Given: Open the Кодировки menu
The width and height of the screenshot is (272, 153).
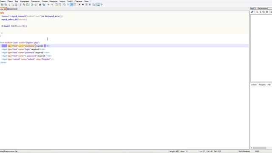Looking at the screenshot, I should coord(25,1).
